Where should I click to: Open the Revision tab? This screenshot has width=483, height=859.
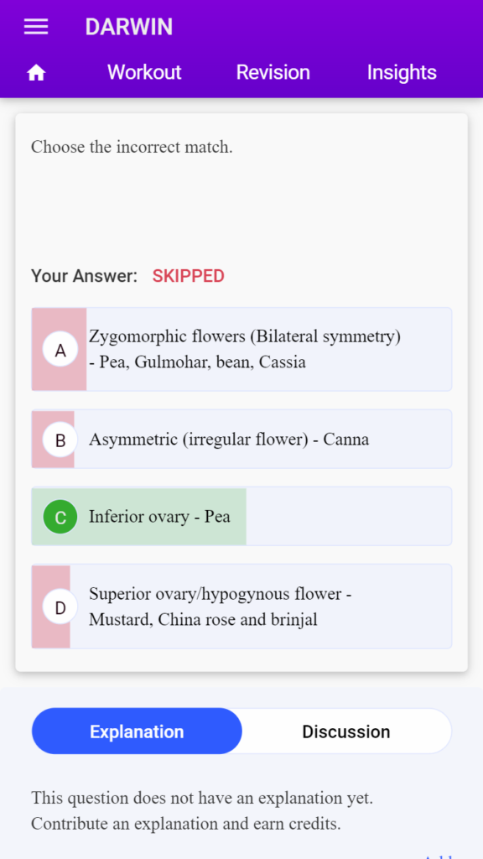pyautogui.click(x=273, y=72)
